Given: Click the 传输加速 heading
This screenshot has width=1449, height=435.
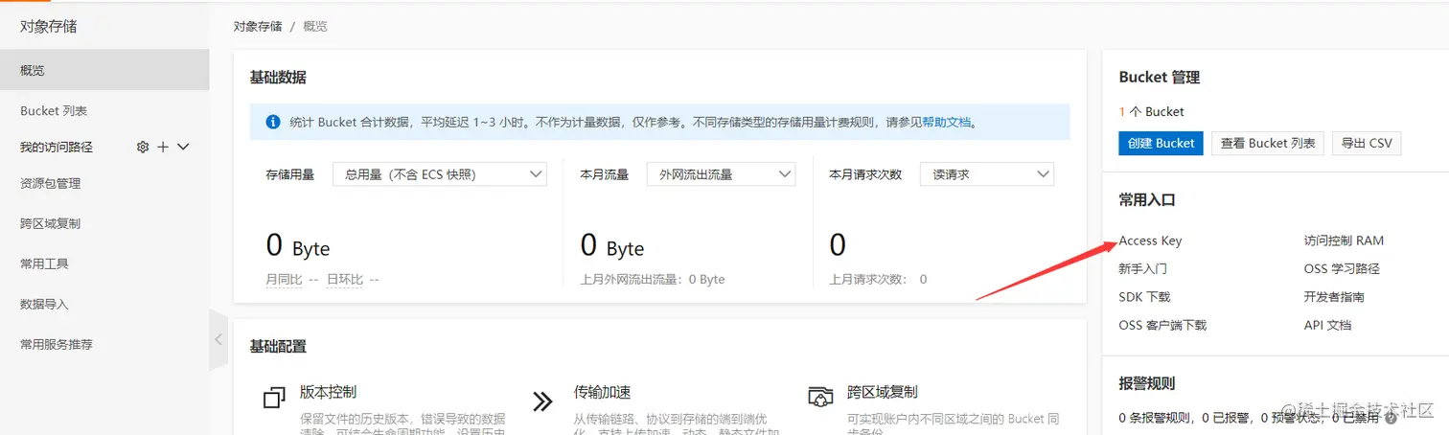Looking at the screenshot, I should click(602, 392).
